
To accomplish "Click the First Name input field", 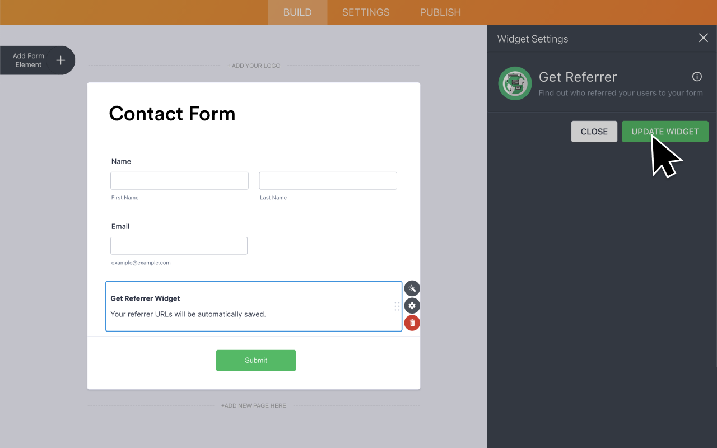I will click(x=179, y=180).
